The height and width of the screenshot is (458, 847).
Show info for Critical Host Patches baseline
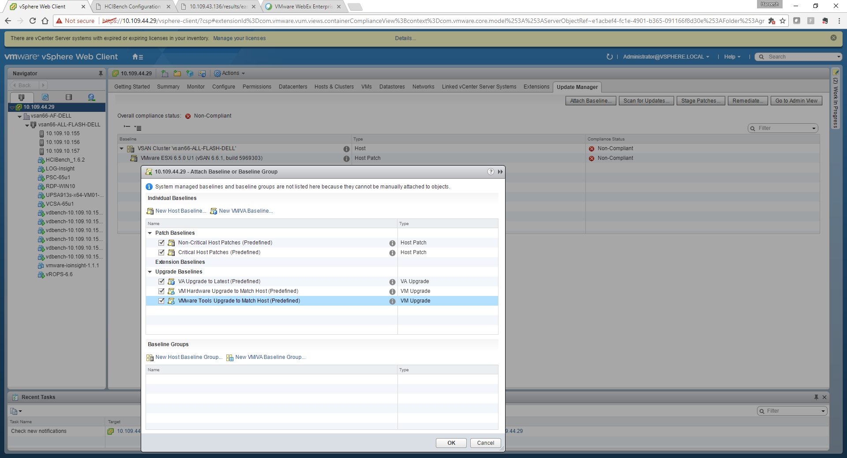[x=392, y=253]
